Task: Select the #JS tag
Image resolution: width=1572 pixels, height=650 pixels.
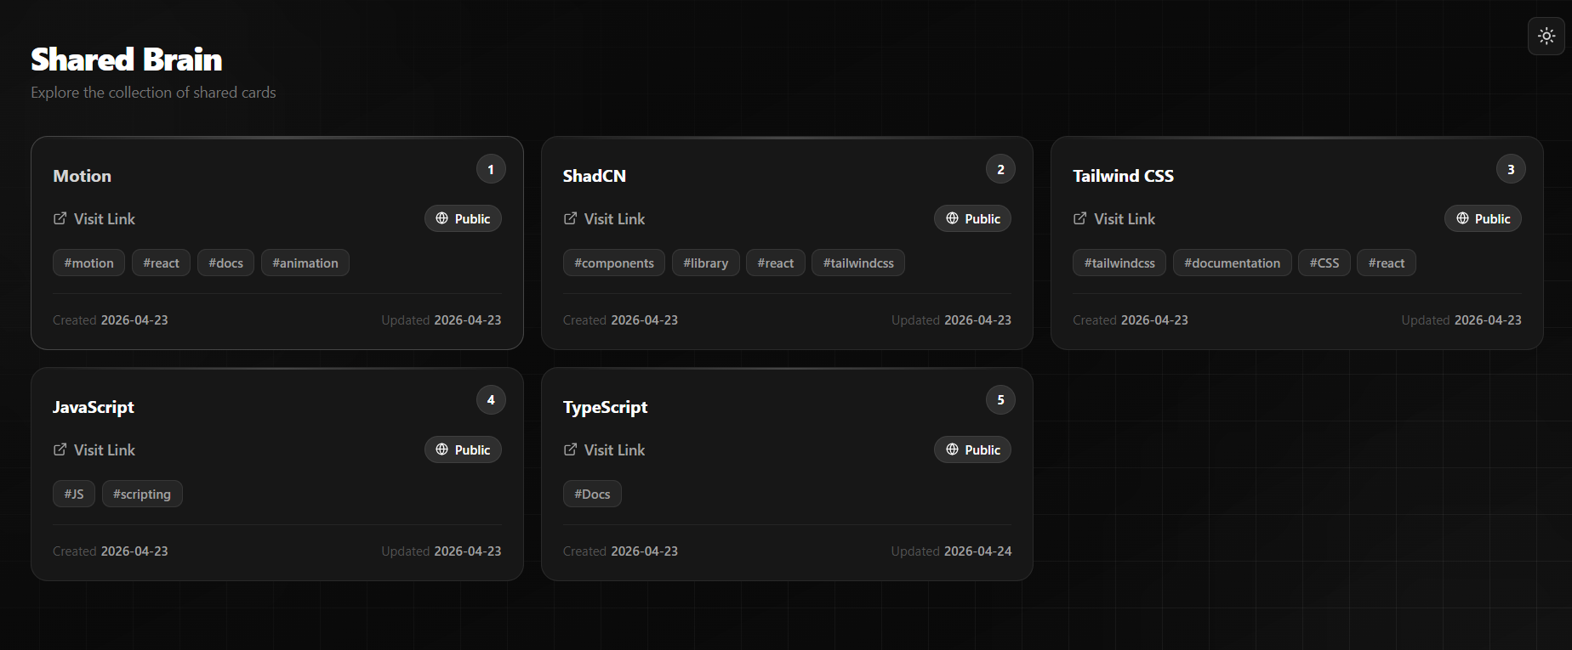Action: pos(74,494)
